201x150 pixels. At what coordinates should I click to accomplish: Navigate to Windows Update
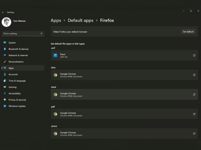(x=17, y=106)
